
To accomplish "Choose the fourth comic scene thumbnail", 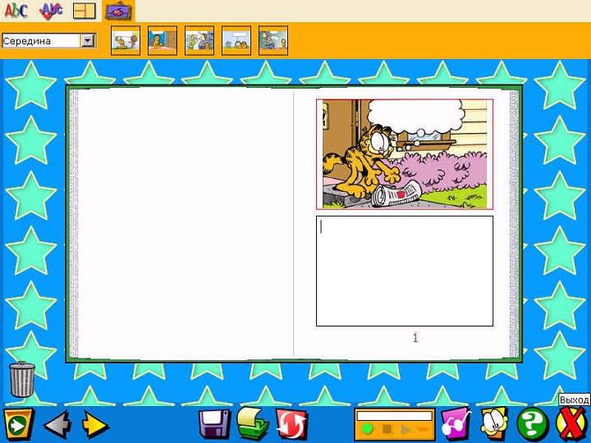I will click(236, 40).
